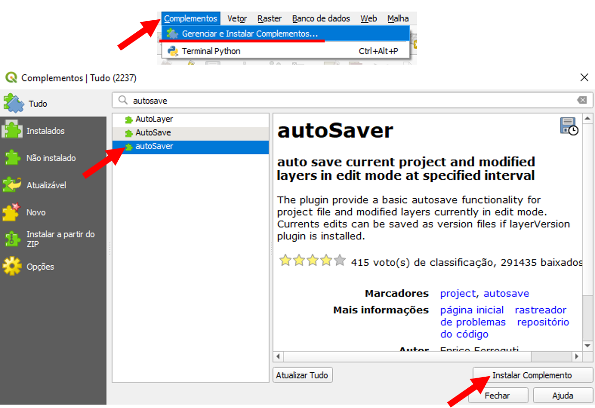Select AutoSave in the plugin list
The width and height of the screenshot is (595, 408).
pos(153,133)
